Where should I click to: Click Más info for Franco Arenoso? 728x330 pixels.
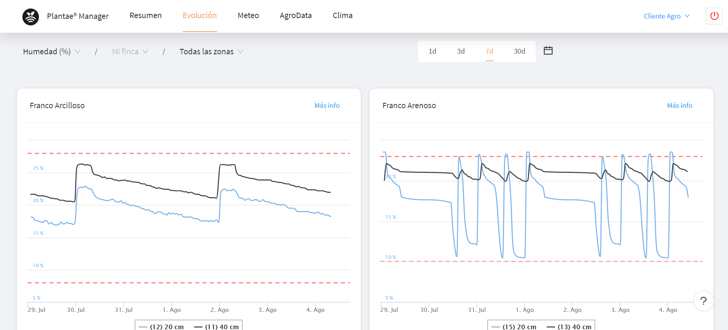(x=679, y=106)
